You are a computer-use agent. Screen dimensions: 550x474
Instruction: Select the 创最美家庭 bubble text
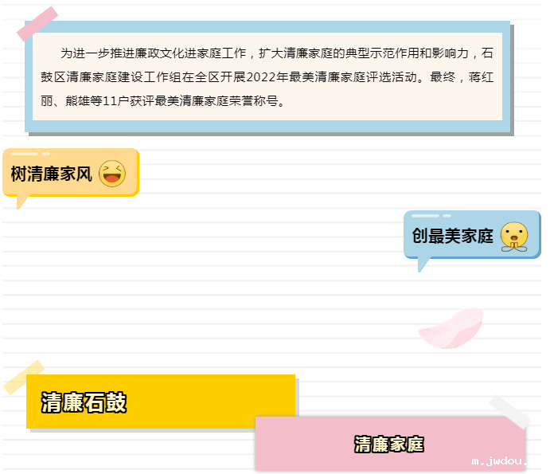(453, 237)
